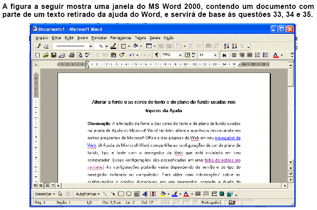Toggle Align Right paragraph alignment
The height and width of the screenshot is (210, 317).
point(242,55)
